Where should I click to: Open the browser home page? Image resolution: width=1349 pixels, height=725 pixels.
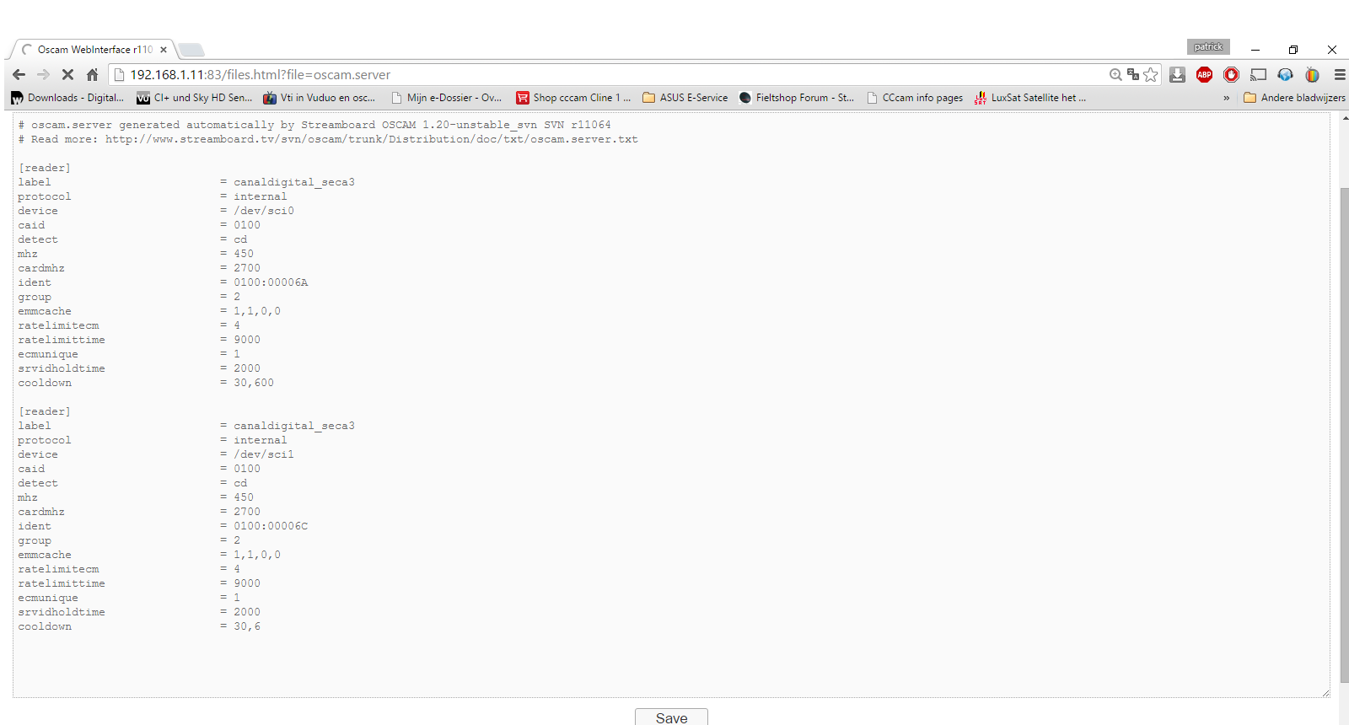(92, 75)
